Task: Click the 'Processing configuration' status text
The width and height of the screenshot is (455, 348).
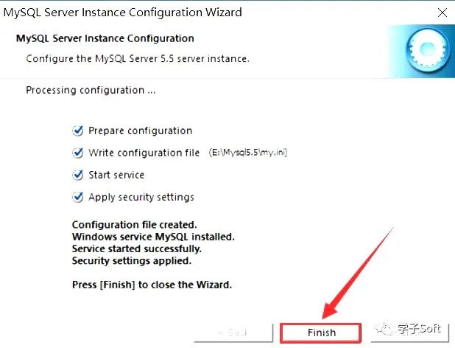Action: 91,90
